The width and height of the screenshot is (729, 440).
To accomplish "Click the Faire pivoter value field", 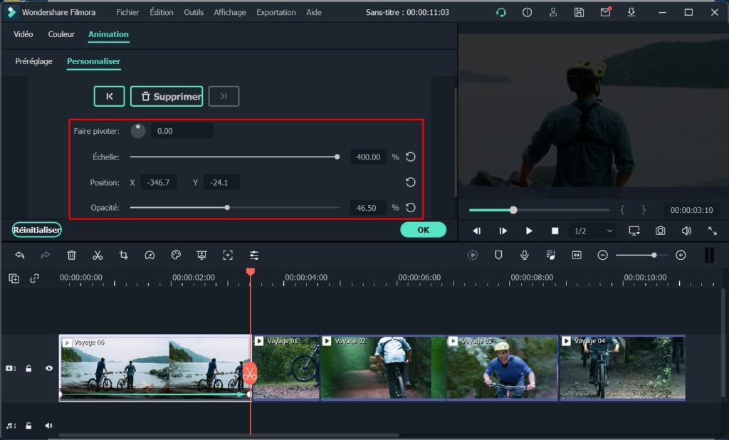I will pyautogui.click(x=182, y=131).
